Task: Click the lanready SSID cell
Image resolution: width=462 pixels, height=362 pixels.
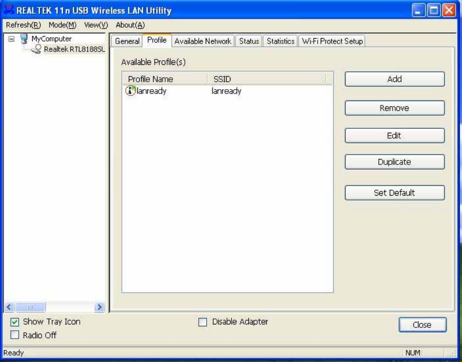Action: click(226, 91)
